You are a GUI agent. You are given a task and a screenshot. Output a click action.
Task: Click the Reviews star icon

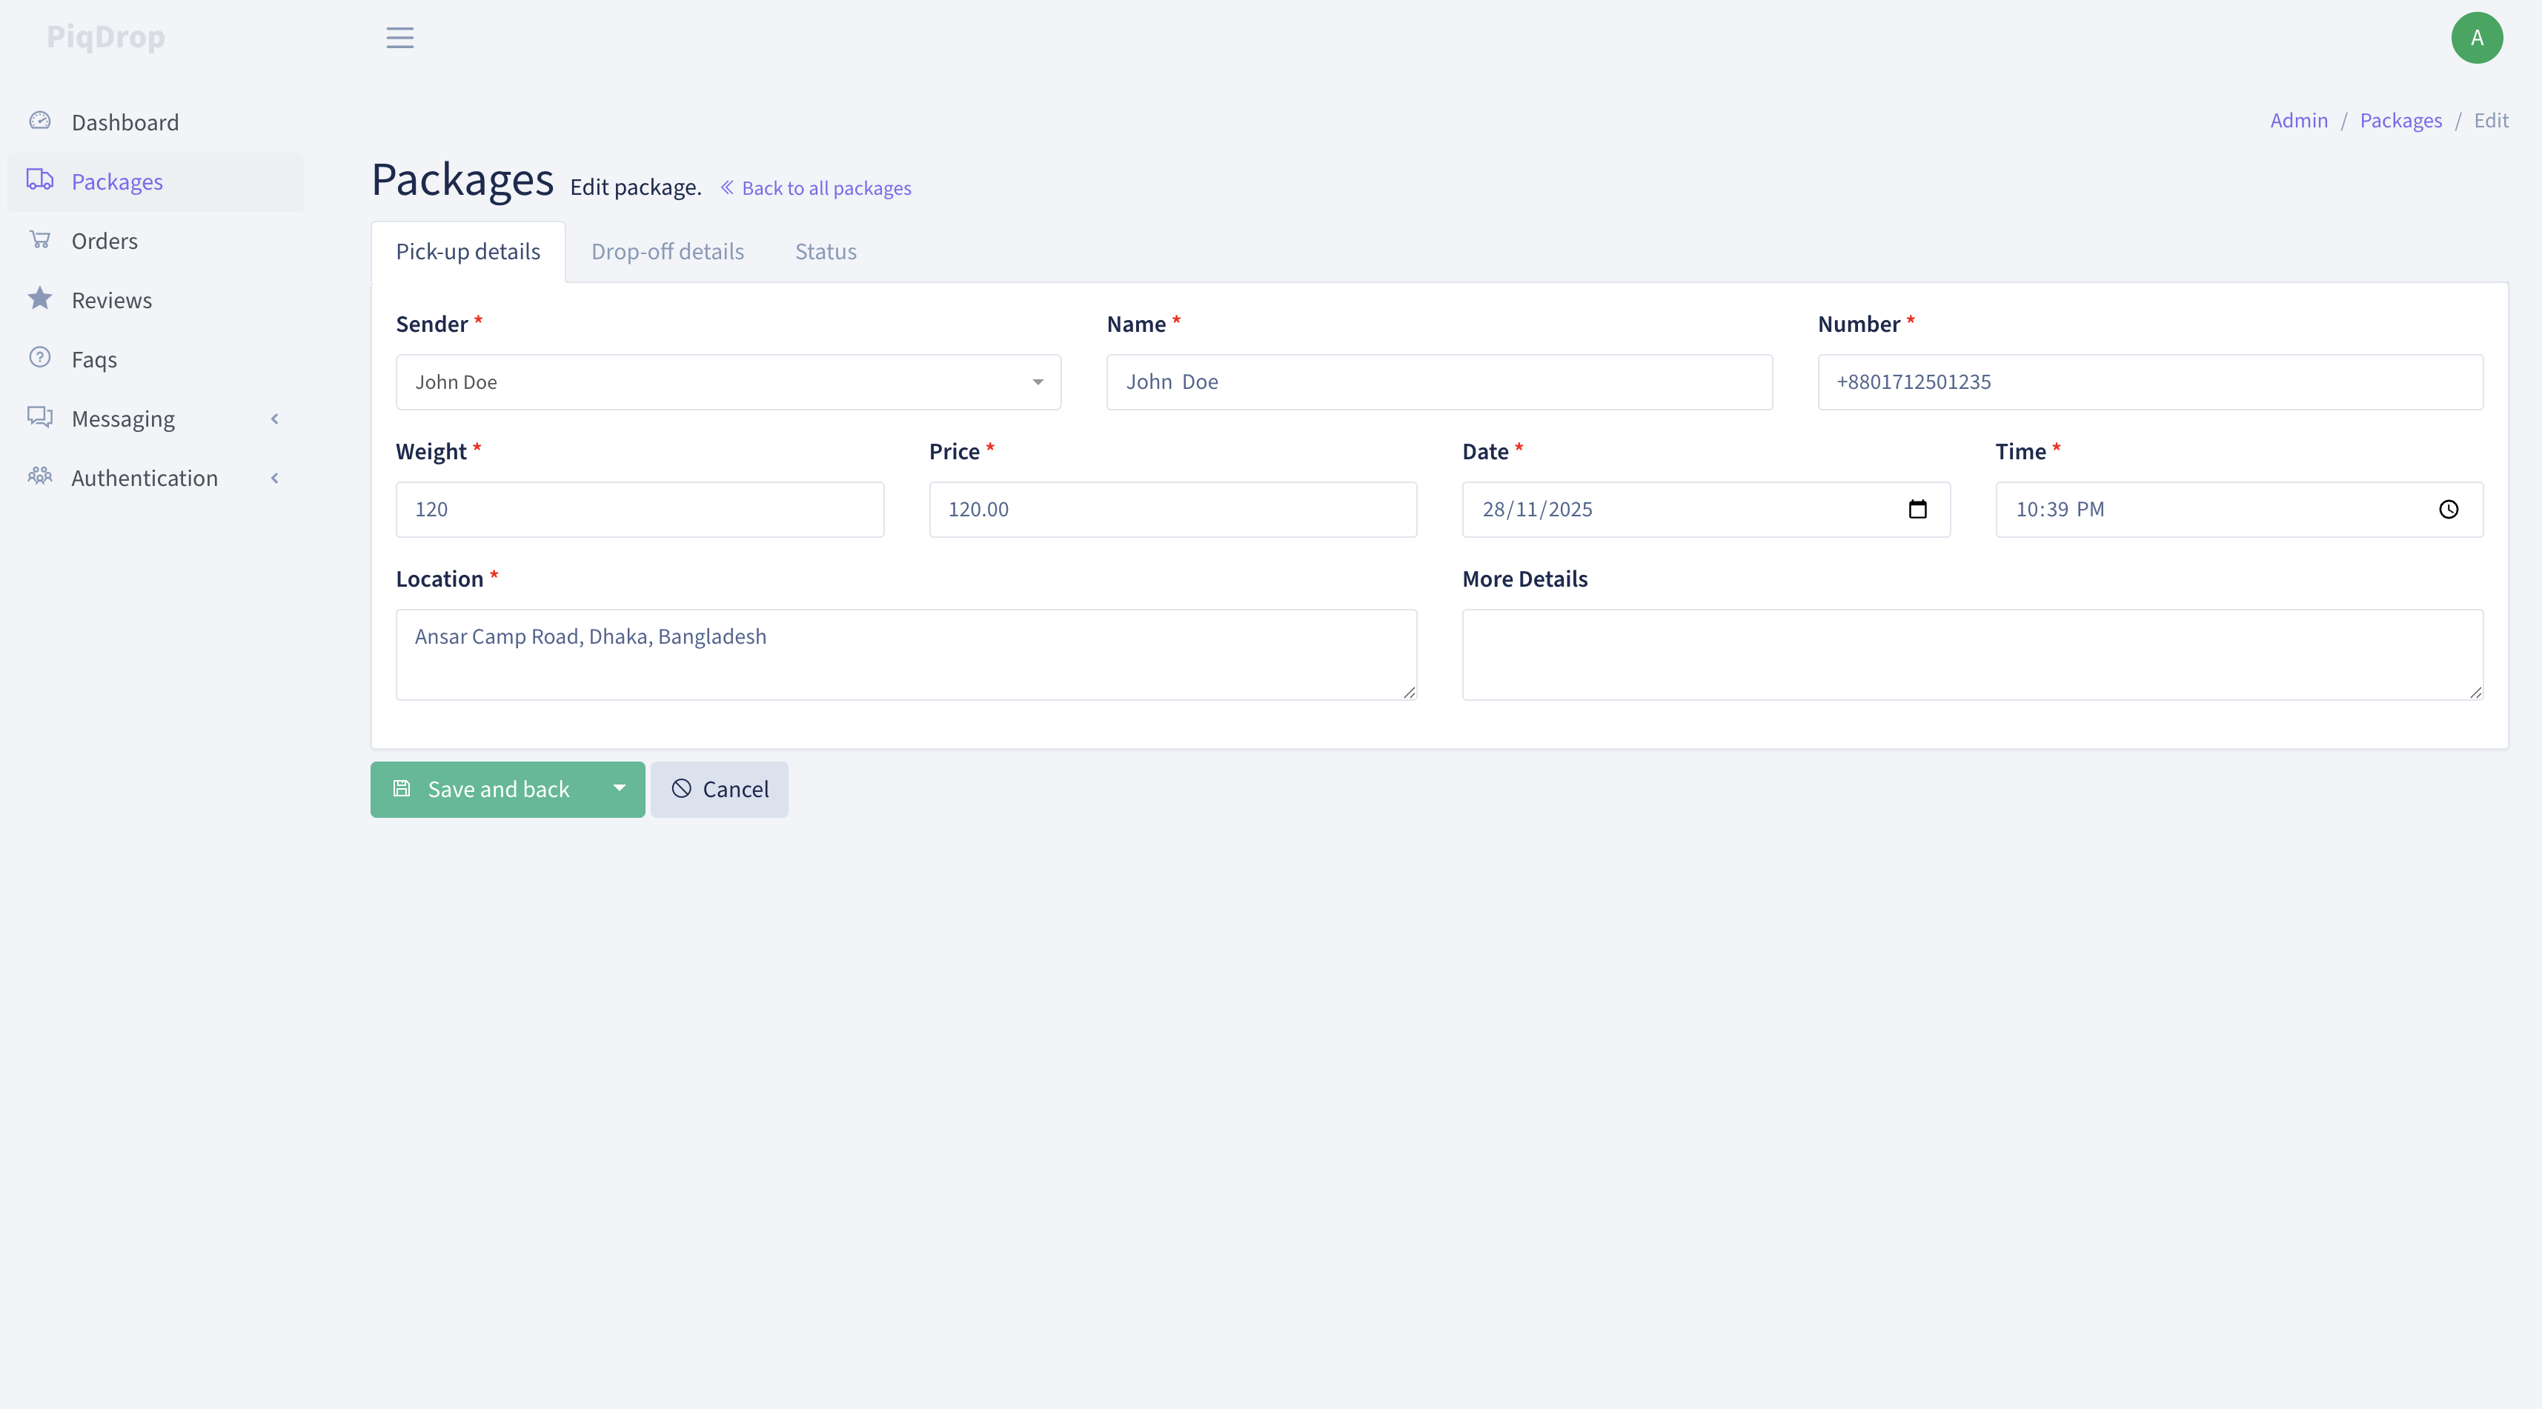tap(39, 299)
